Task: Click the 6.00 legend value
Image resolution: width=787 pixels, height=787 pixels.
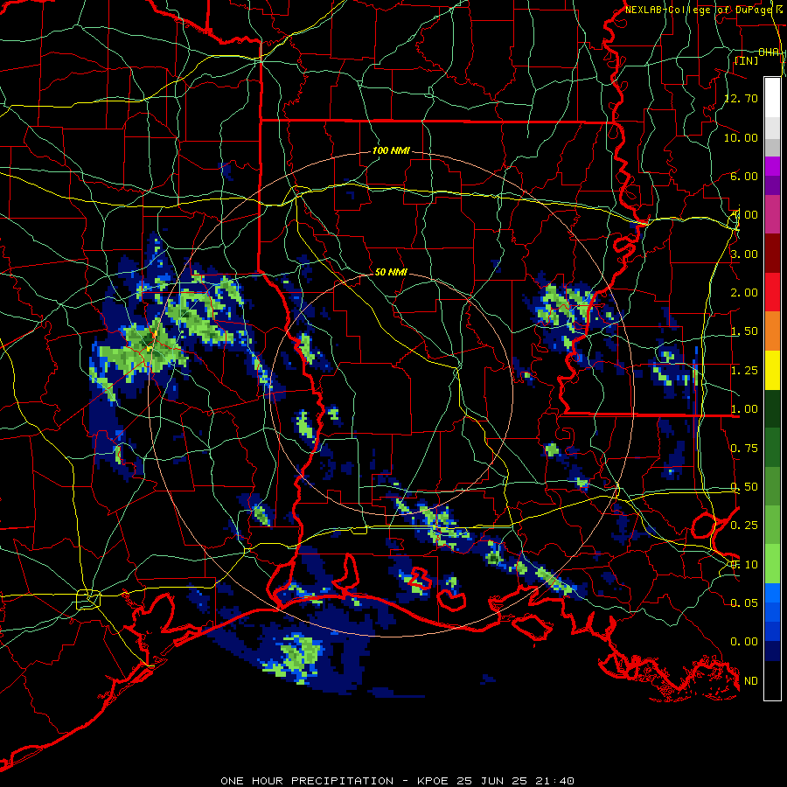Action: coord(744,176)
